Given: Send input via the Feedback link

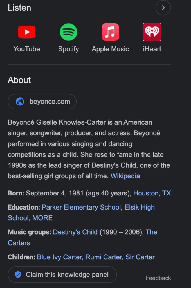Looking at the screenshot, I should pos(158,278).
